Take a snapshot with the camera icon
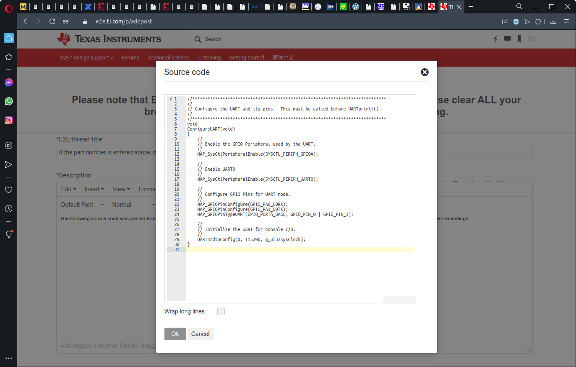The height and width of the screenshot is (367, 576). tap(505, 21)
